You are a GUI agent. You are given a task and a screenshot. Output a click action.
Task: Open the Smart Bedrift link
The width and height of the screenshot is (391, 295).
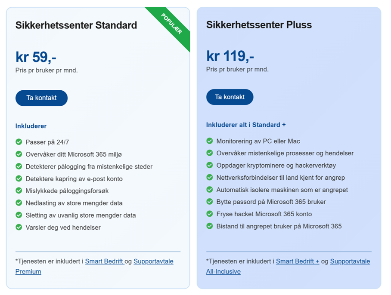[105, 261]
